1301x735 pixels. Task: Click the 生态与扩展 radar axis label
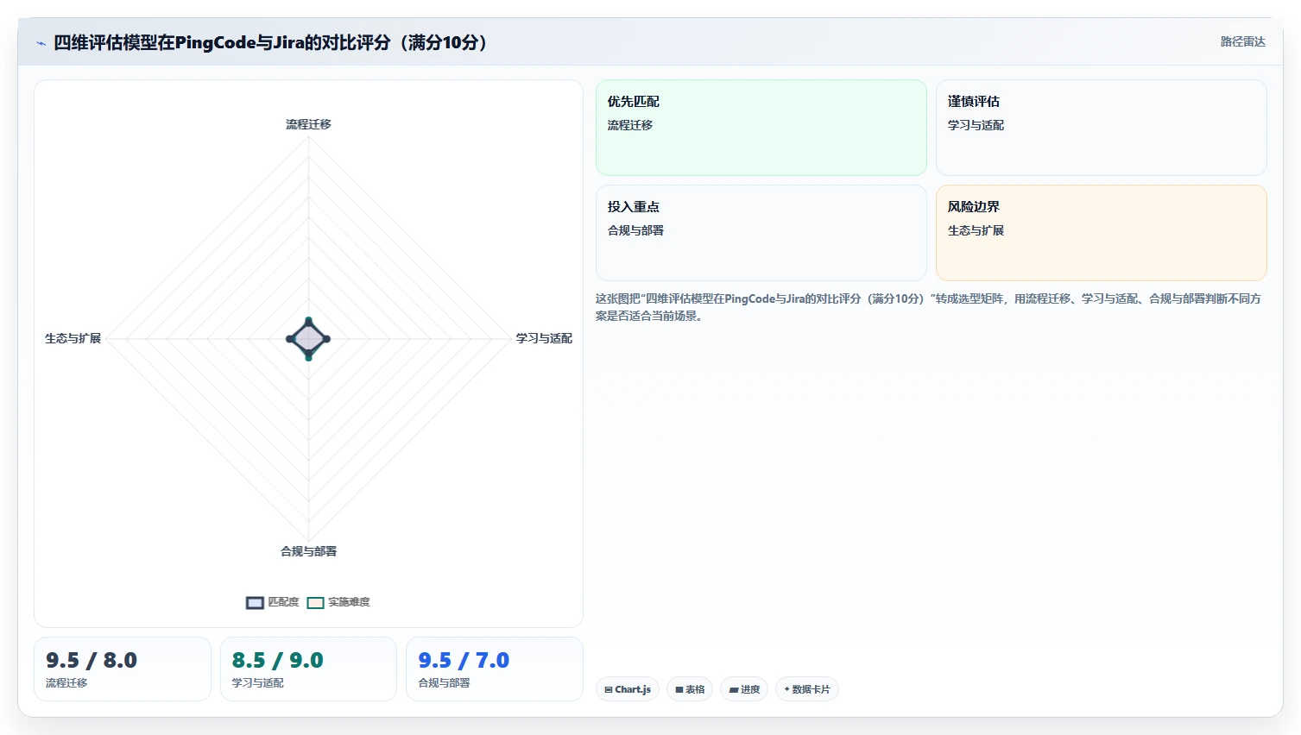click(x=73, y=338)
